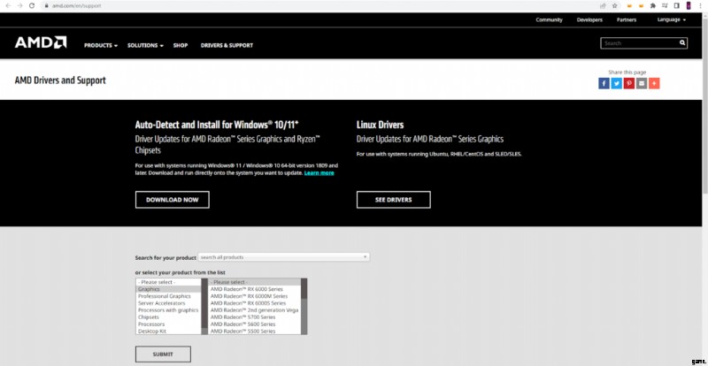Go to the Shop menu item
Image resolution: width=708 pixels, height=366 pixels.
[181, 45]
